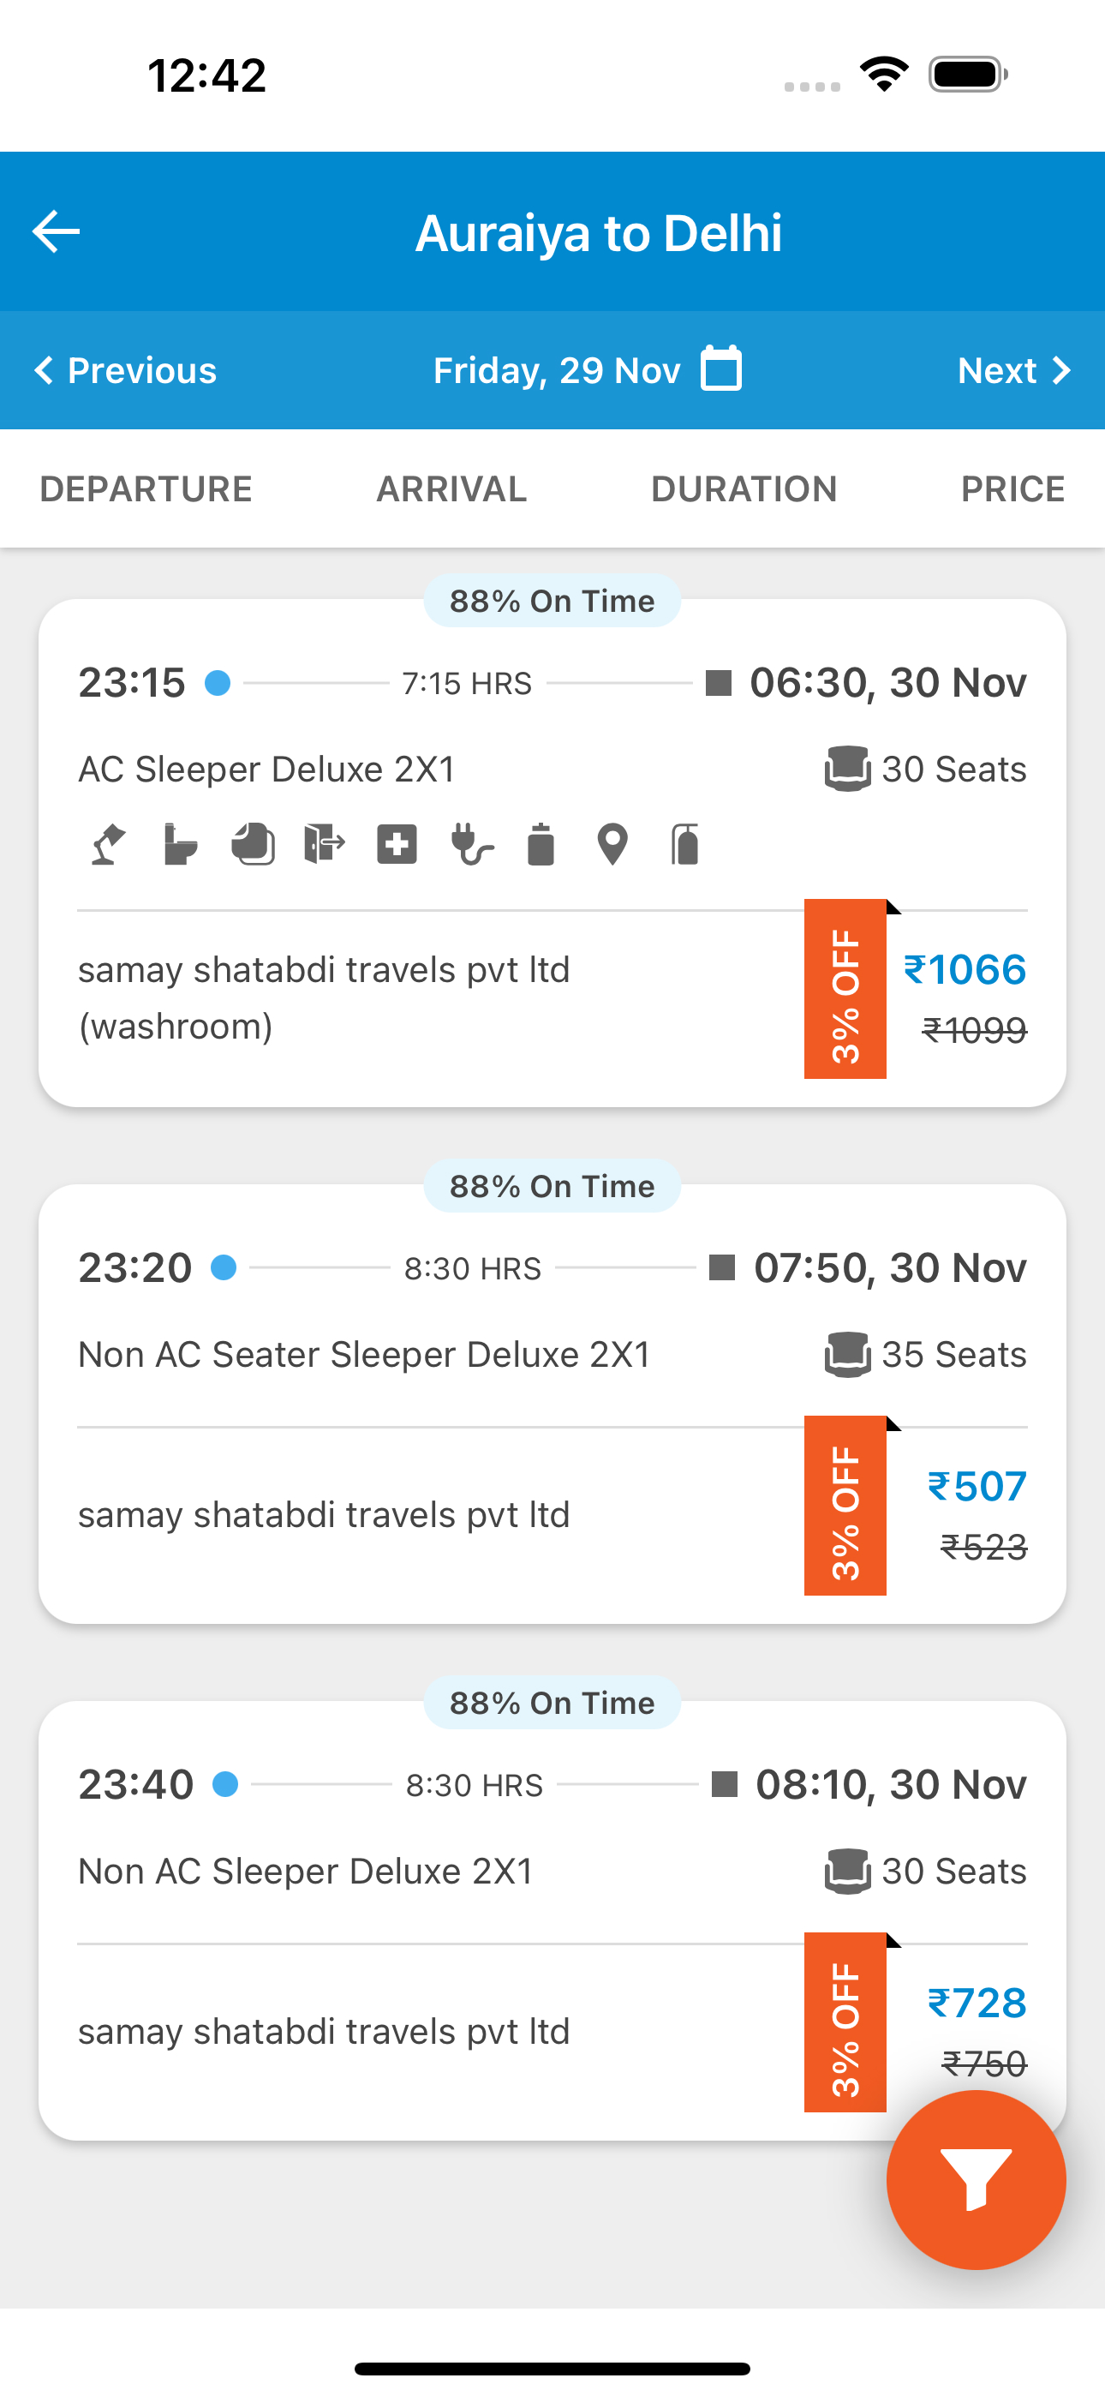Select the 23:15 AC Sleeper Deluxe bus
Viewport: 1105px width, 2396px height.
click(552, 852)
